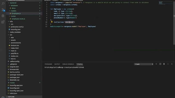Click the editor minimap preview
Viewport: 175px width, 98px height.
pyautogui.click(x=166, y=3)
